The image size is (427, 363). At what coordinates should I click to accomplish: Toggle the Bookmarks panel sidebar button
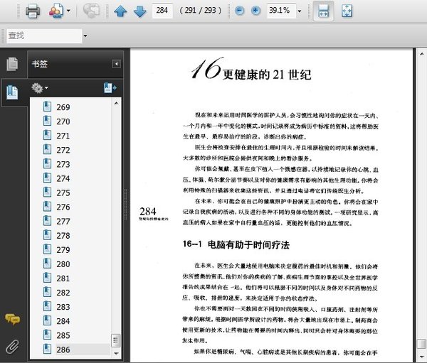point(12,91)
